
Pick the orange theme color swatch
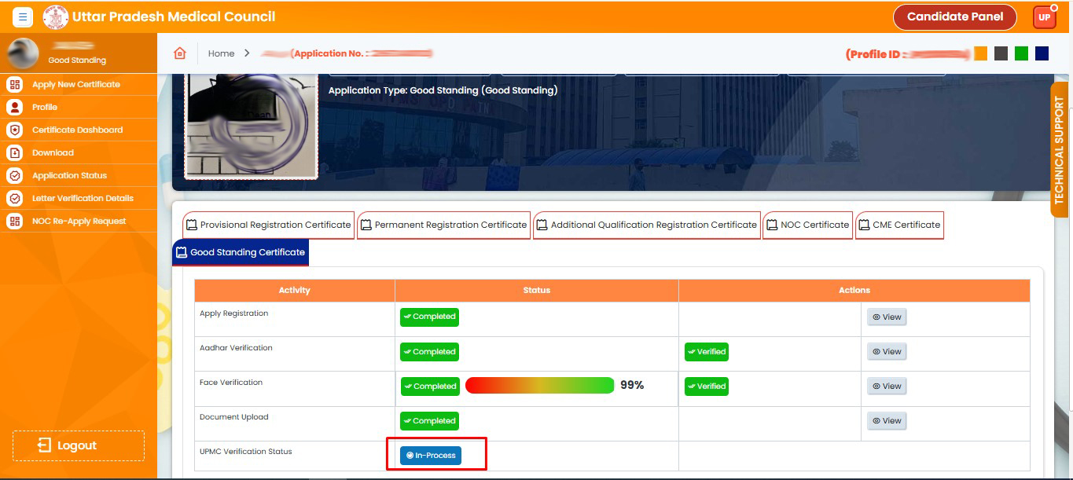980,53
